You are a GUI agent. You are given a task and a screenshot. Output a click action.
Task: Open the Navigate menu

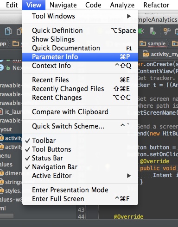63,5
